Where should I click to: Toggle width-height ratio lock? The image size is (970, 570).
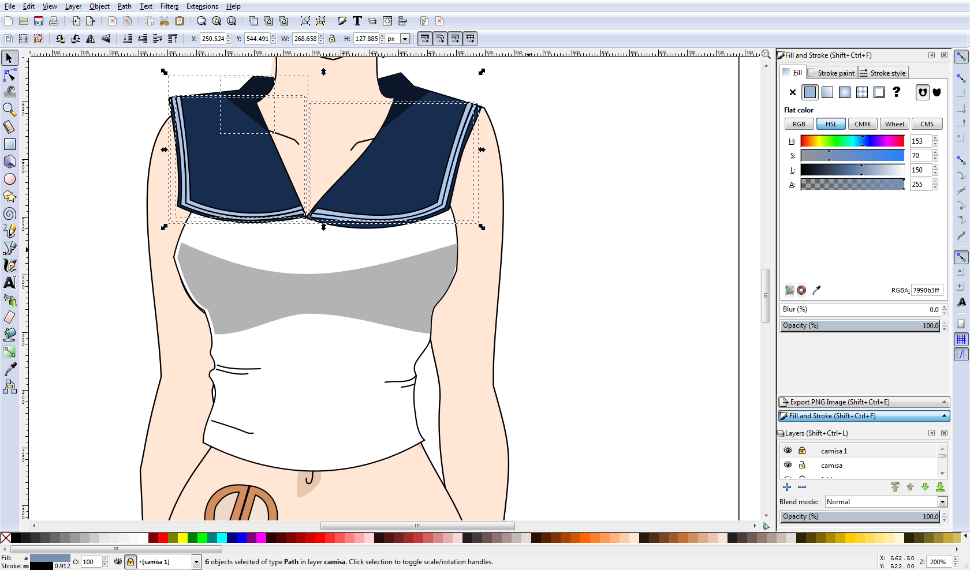pos(332,39)
